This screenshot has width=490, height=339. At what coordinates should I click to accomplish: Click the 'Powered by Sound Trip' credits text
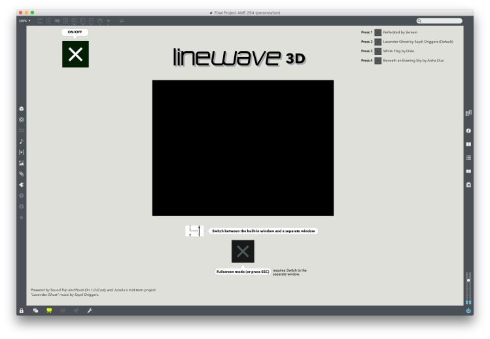[94, 292]
